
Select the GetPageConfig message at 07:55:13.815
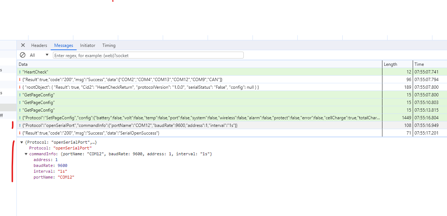pyautogui.click(x=232, y=110)
